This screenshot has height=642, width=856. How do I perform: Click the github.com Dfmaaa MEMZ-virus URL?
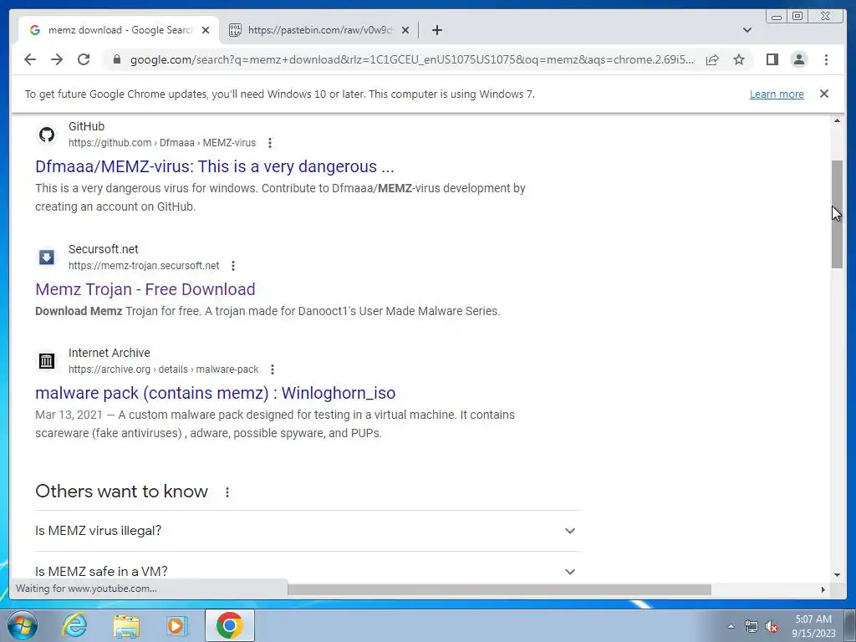[162, 143]
